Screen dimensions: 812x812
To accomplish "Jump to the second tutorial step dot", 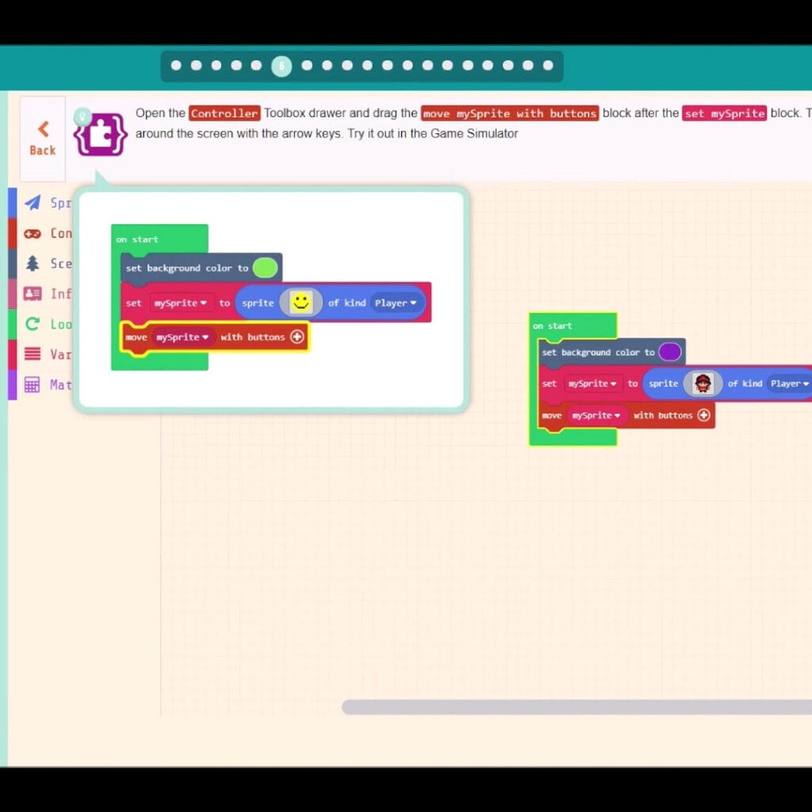I will tap(197, 65).
